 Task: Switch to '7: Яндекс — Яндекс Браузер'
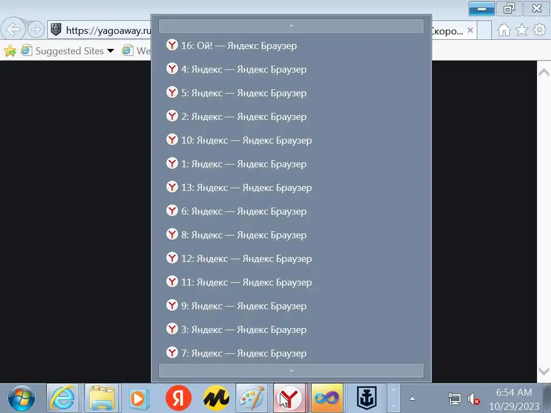[x=291, y=353]
